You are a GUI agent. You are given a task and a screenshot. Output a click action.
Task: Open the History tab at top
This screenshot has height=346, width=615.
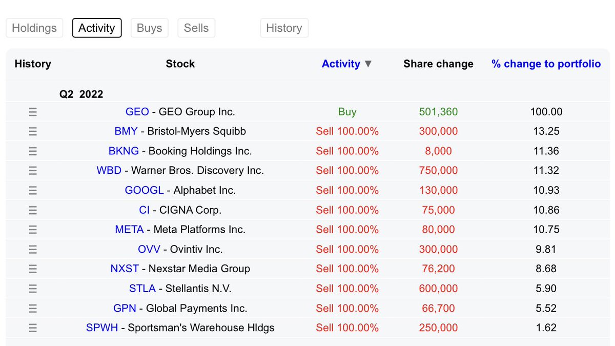point(284,28)
